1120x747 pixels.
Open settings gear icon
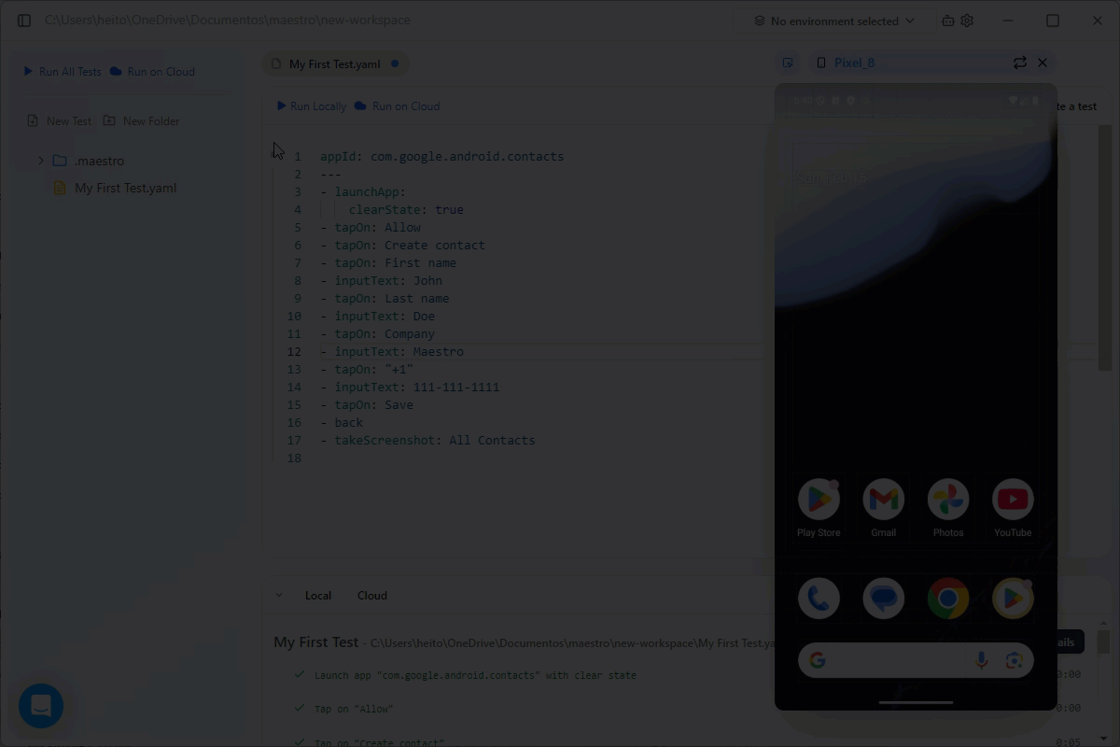967,21
